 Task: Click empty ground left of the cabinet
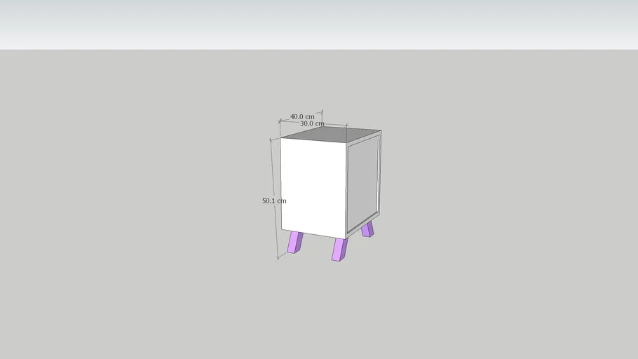tap(140, 210)
